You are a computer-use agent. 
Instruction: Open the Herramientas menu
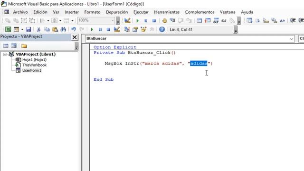pos(167,12)
